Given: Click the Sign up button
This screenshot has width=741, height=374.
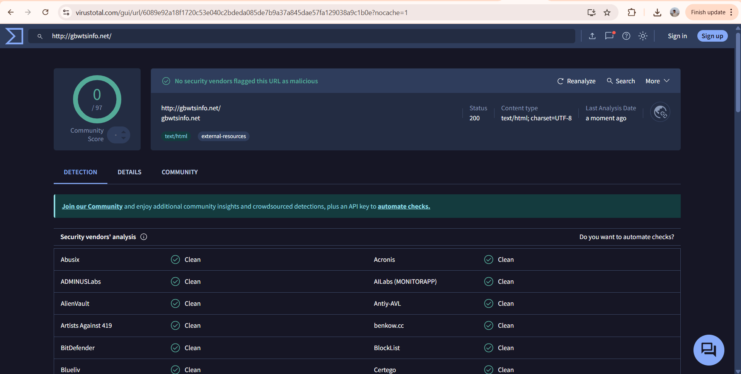Looking at the screenshot, I should click(712, 36).
